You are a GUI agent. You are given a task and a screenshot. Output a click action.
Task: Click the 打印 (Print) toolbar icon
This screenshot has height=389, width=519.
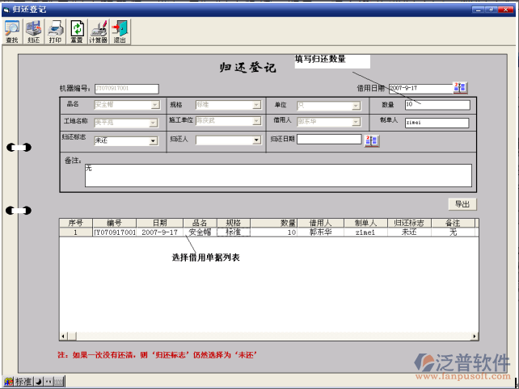click(55, 31)
